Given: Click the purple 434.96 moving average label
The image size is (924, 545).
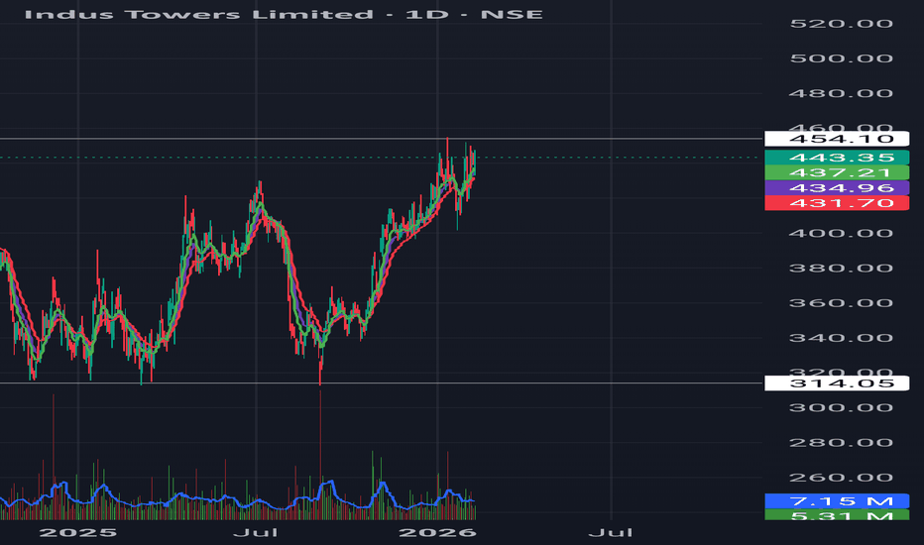Looking at the screenshot, I should pyautogui.click(x=837, y=188).
